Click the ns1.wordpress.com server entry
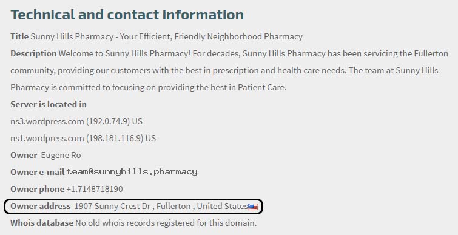Image resolution: width=458 pixels, height=235 pixels. [83, 138]
